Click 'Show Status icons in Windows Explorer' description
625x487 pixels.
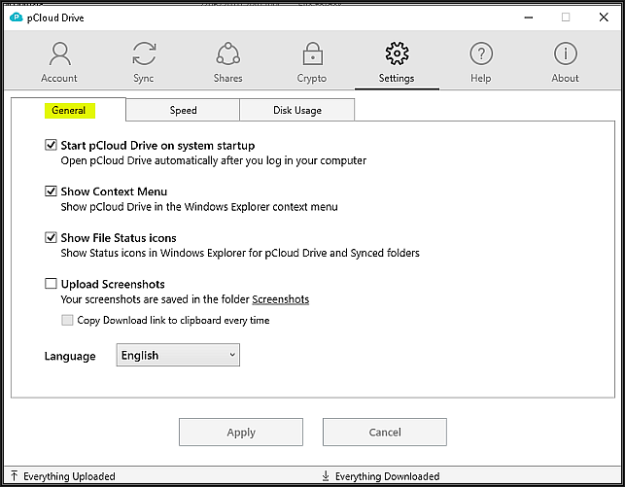pos(240,253)
